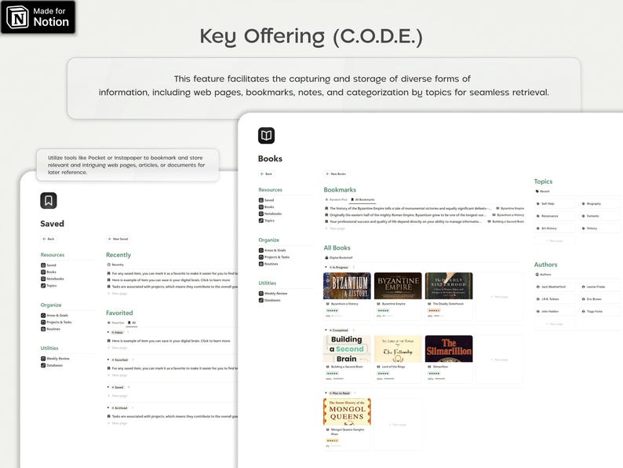
Task: Collapse the In Progress book group
Action: [326, 267]
